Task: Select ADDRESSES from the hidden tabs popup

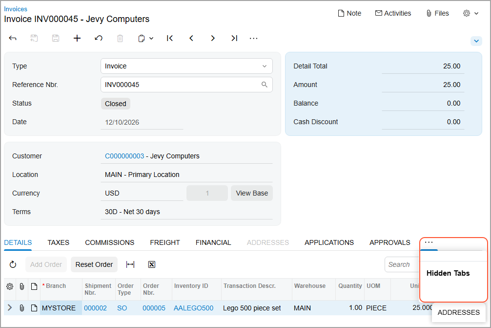Action: point(458,313)
